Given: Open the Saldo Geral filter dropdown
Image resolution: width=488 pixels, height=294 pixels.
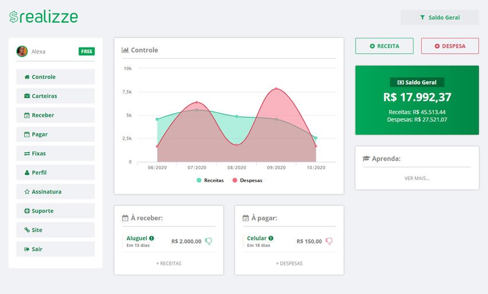Looking at the screenshot, I should click(x=439, y=18).
